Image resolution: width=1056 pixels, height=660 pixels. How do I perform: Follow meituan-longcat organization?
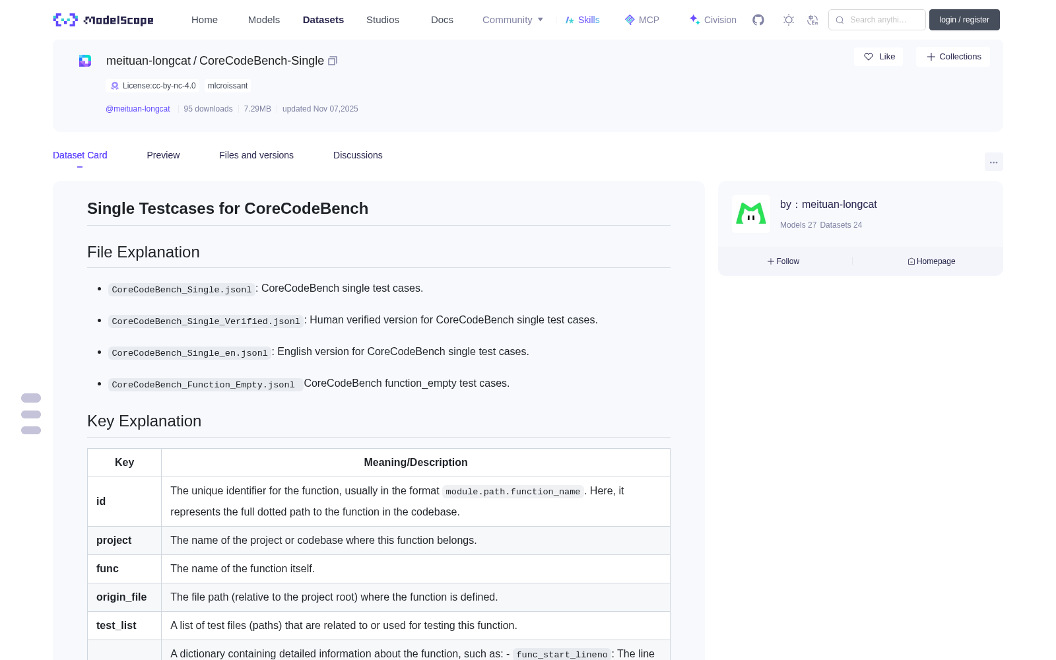[x=783, y=261]
